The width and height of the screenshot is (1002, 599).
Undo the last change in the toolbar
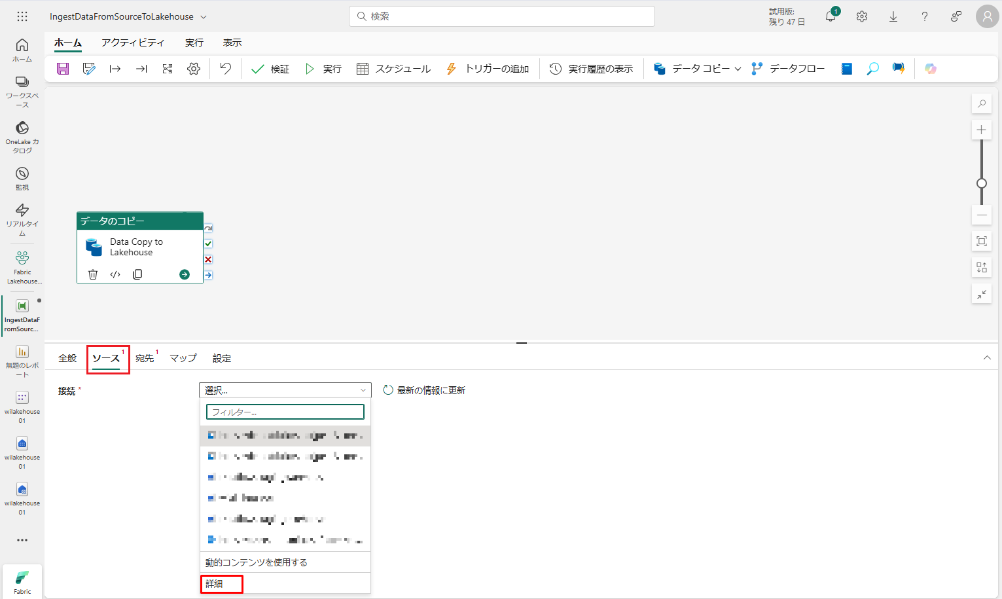point(226,69)
